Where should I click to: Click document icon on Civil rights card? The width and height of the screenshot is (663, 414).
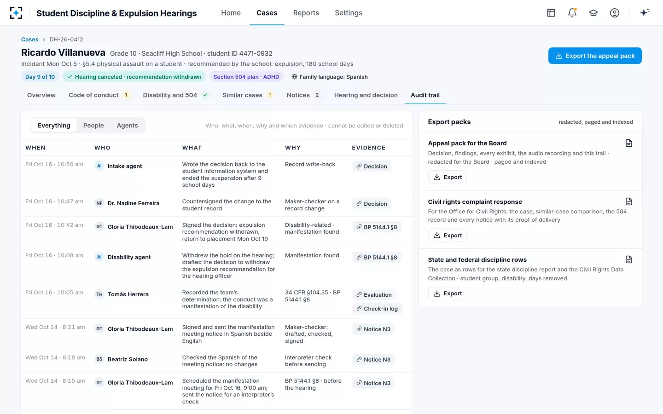coord(629,201)
